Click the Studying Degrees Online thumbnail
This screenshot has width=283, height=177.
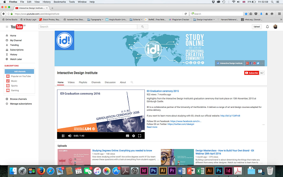[74, 157]
